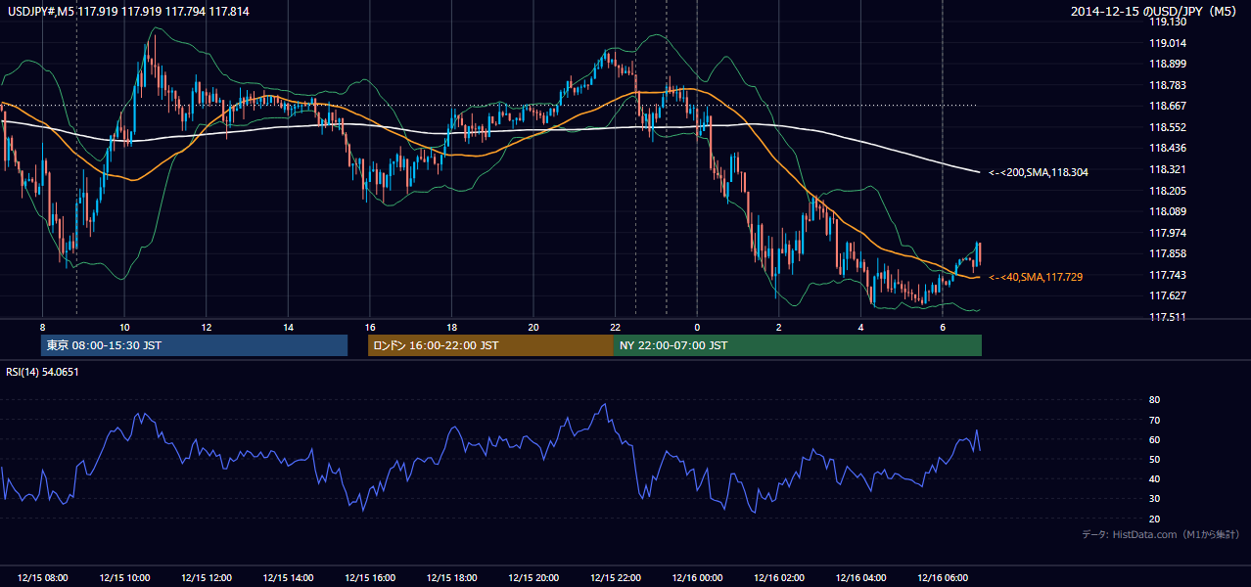Click the 12/15 12:00 date label
The width and height of the screenshot is (1251, 587).
pos(207,578)
